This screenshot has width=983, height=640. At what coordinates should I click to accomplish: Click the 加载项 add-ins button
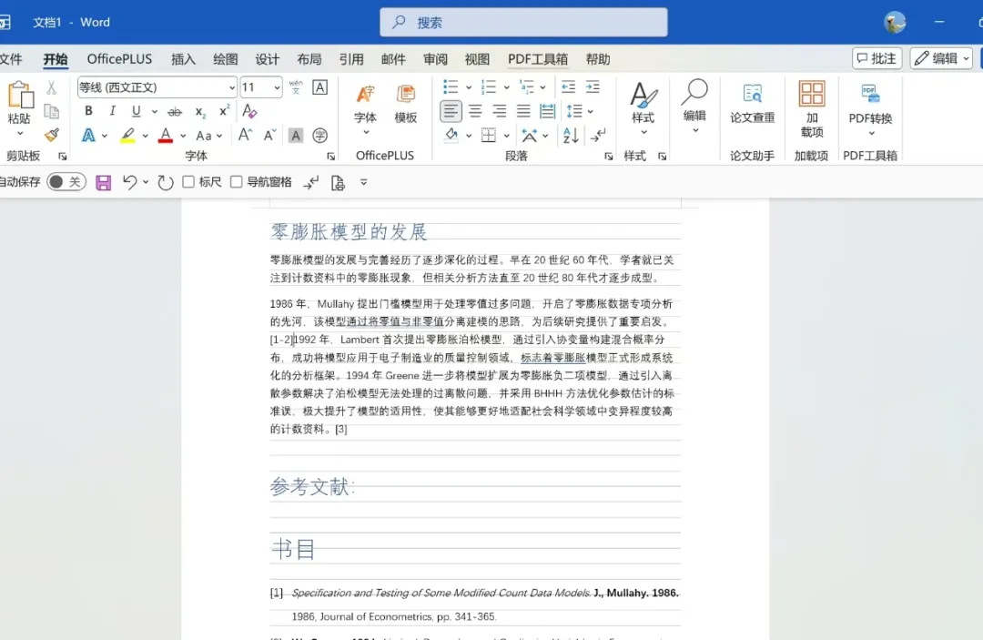tap(812, 109)
